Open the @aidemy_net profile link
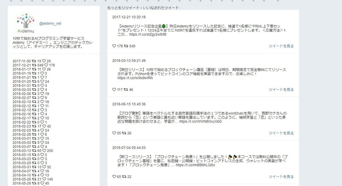Image resolution: width=342 pixels, height=186 pixels. 50,24
